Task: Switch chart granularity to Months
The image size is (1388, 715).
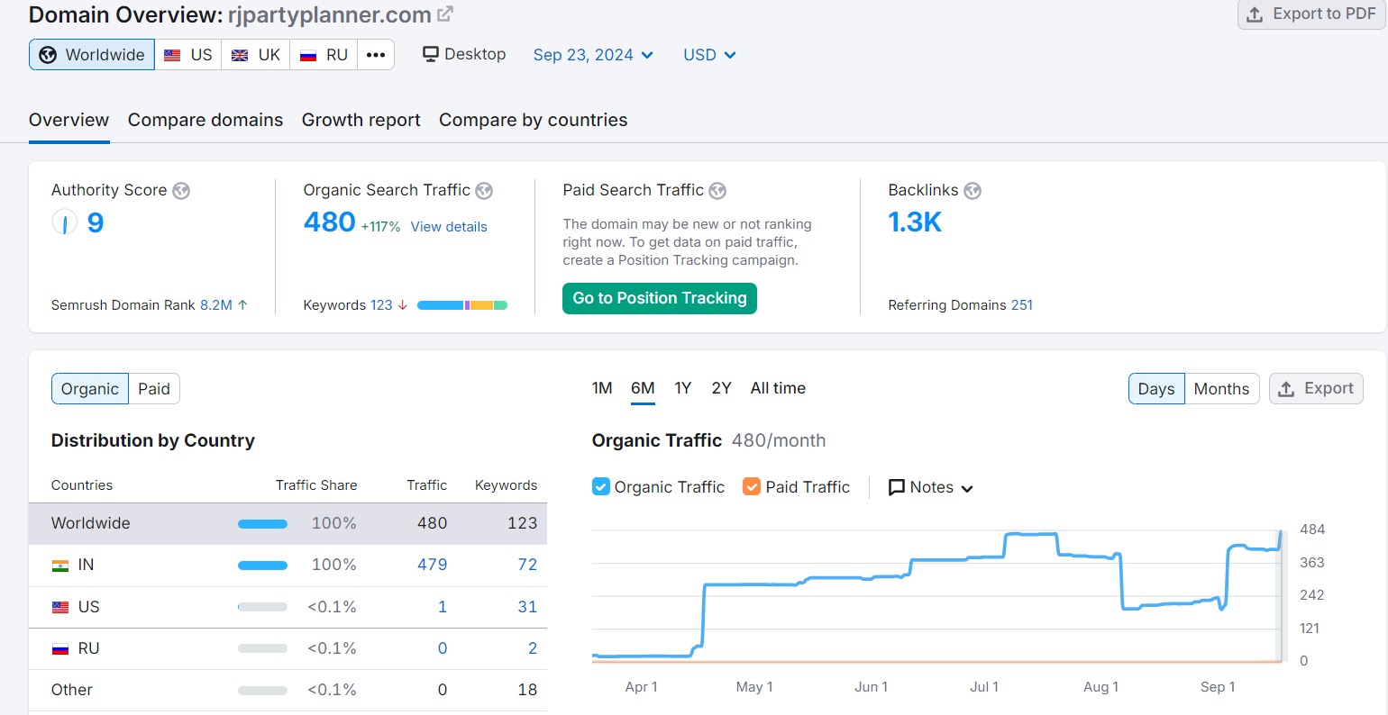Action: (1221, 389)
